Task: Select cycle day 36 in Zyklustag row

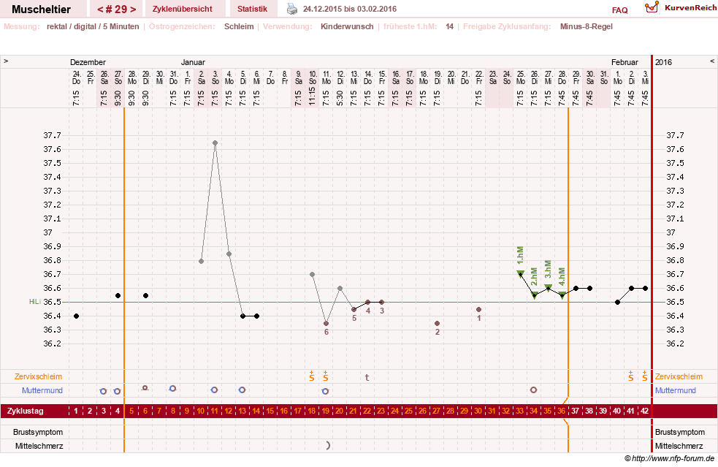Action: pos(562,411)
